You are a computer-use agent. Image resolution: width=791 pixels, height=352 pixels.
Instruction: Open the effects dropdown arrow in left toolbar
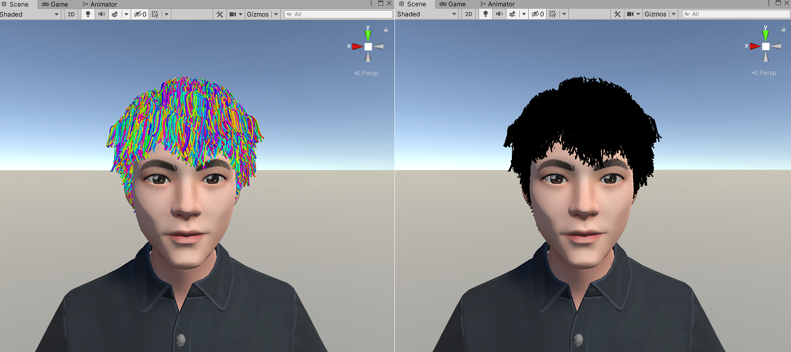click(126, 14)
